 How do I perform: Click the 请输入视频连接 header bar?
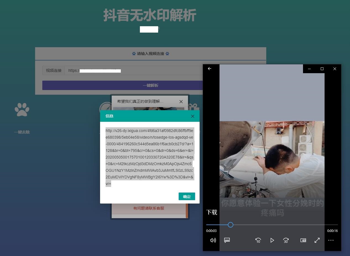click(x=150, y=54)
